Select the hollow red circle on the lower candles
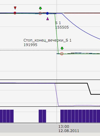This screenshot has height=136, width=100. [62, 54]
